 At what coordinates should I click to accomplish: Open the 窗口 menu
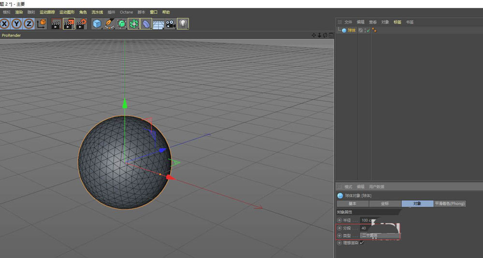(x=154, y=12)
